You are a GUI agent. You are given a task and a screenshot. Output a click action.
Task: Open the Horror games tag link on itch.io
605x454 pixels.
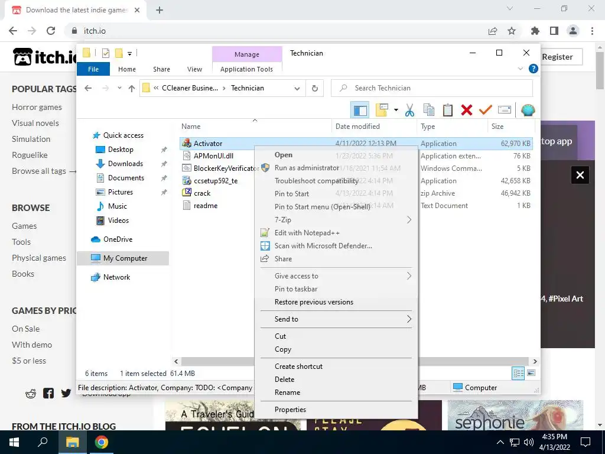click(37, 108)
